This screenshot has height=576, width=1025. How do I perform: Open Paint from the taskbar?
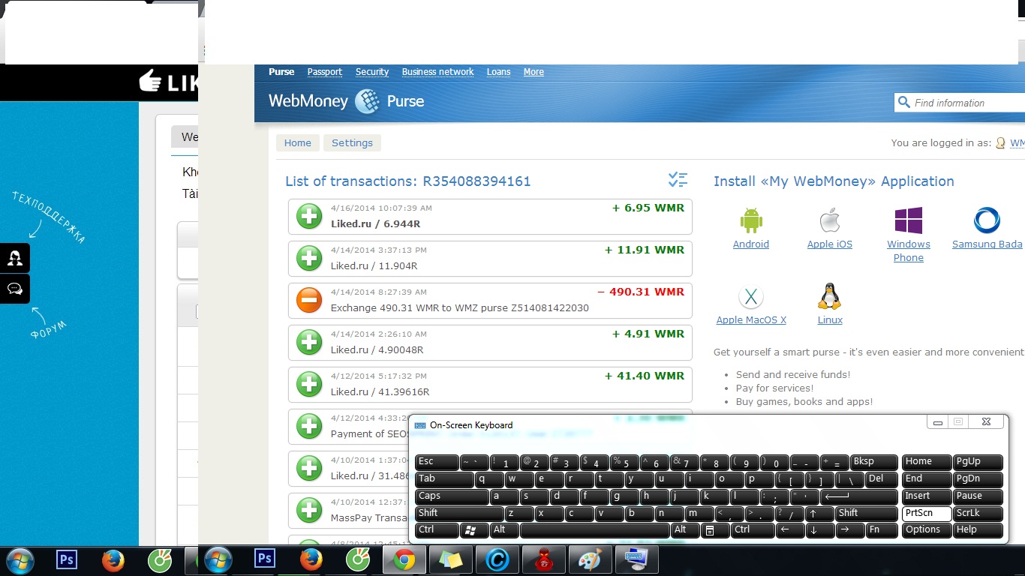(x=591, y=559)
